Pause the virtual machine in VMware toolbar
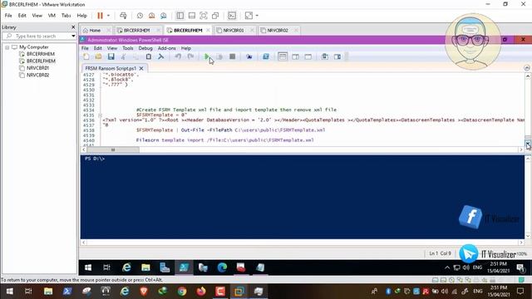This screenshot has width=532, height=299. (100, 16)
